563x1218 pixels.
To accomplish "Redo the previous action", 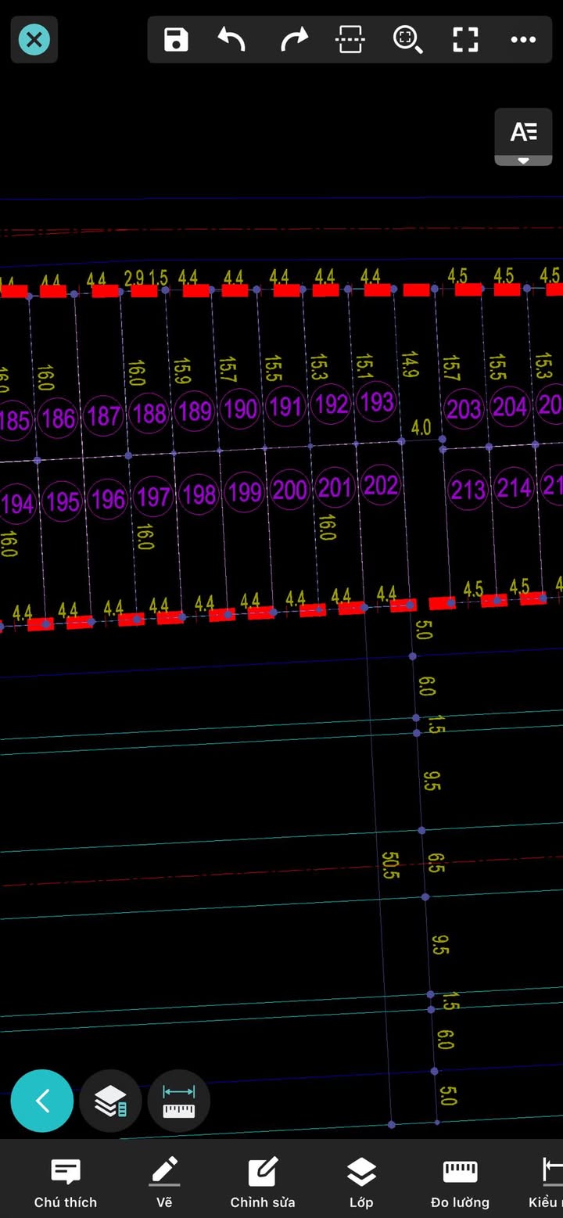I will click(293, 39).
